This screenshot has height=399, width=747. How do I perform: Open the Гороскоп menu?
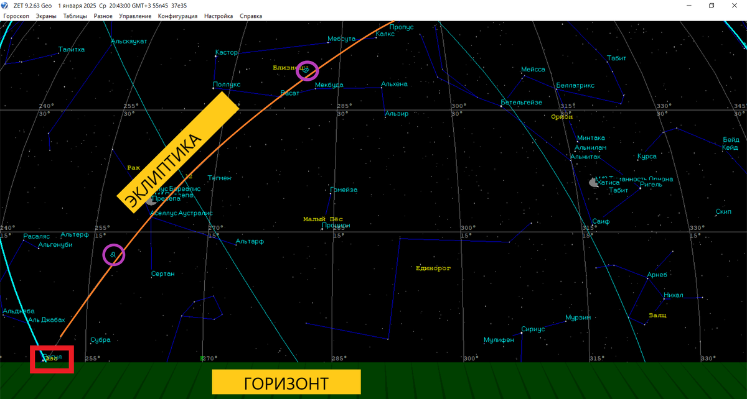point(17,16)
